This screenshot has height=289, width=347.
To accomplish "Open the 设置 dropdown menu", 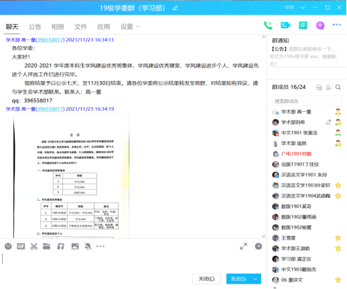I will pyautogui.click(x=130, y=27).
